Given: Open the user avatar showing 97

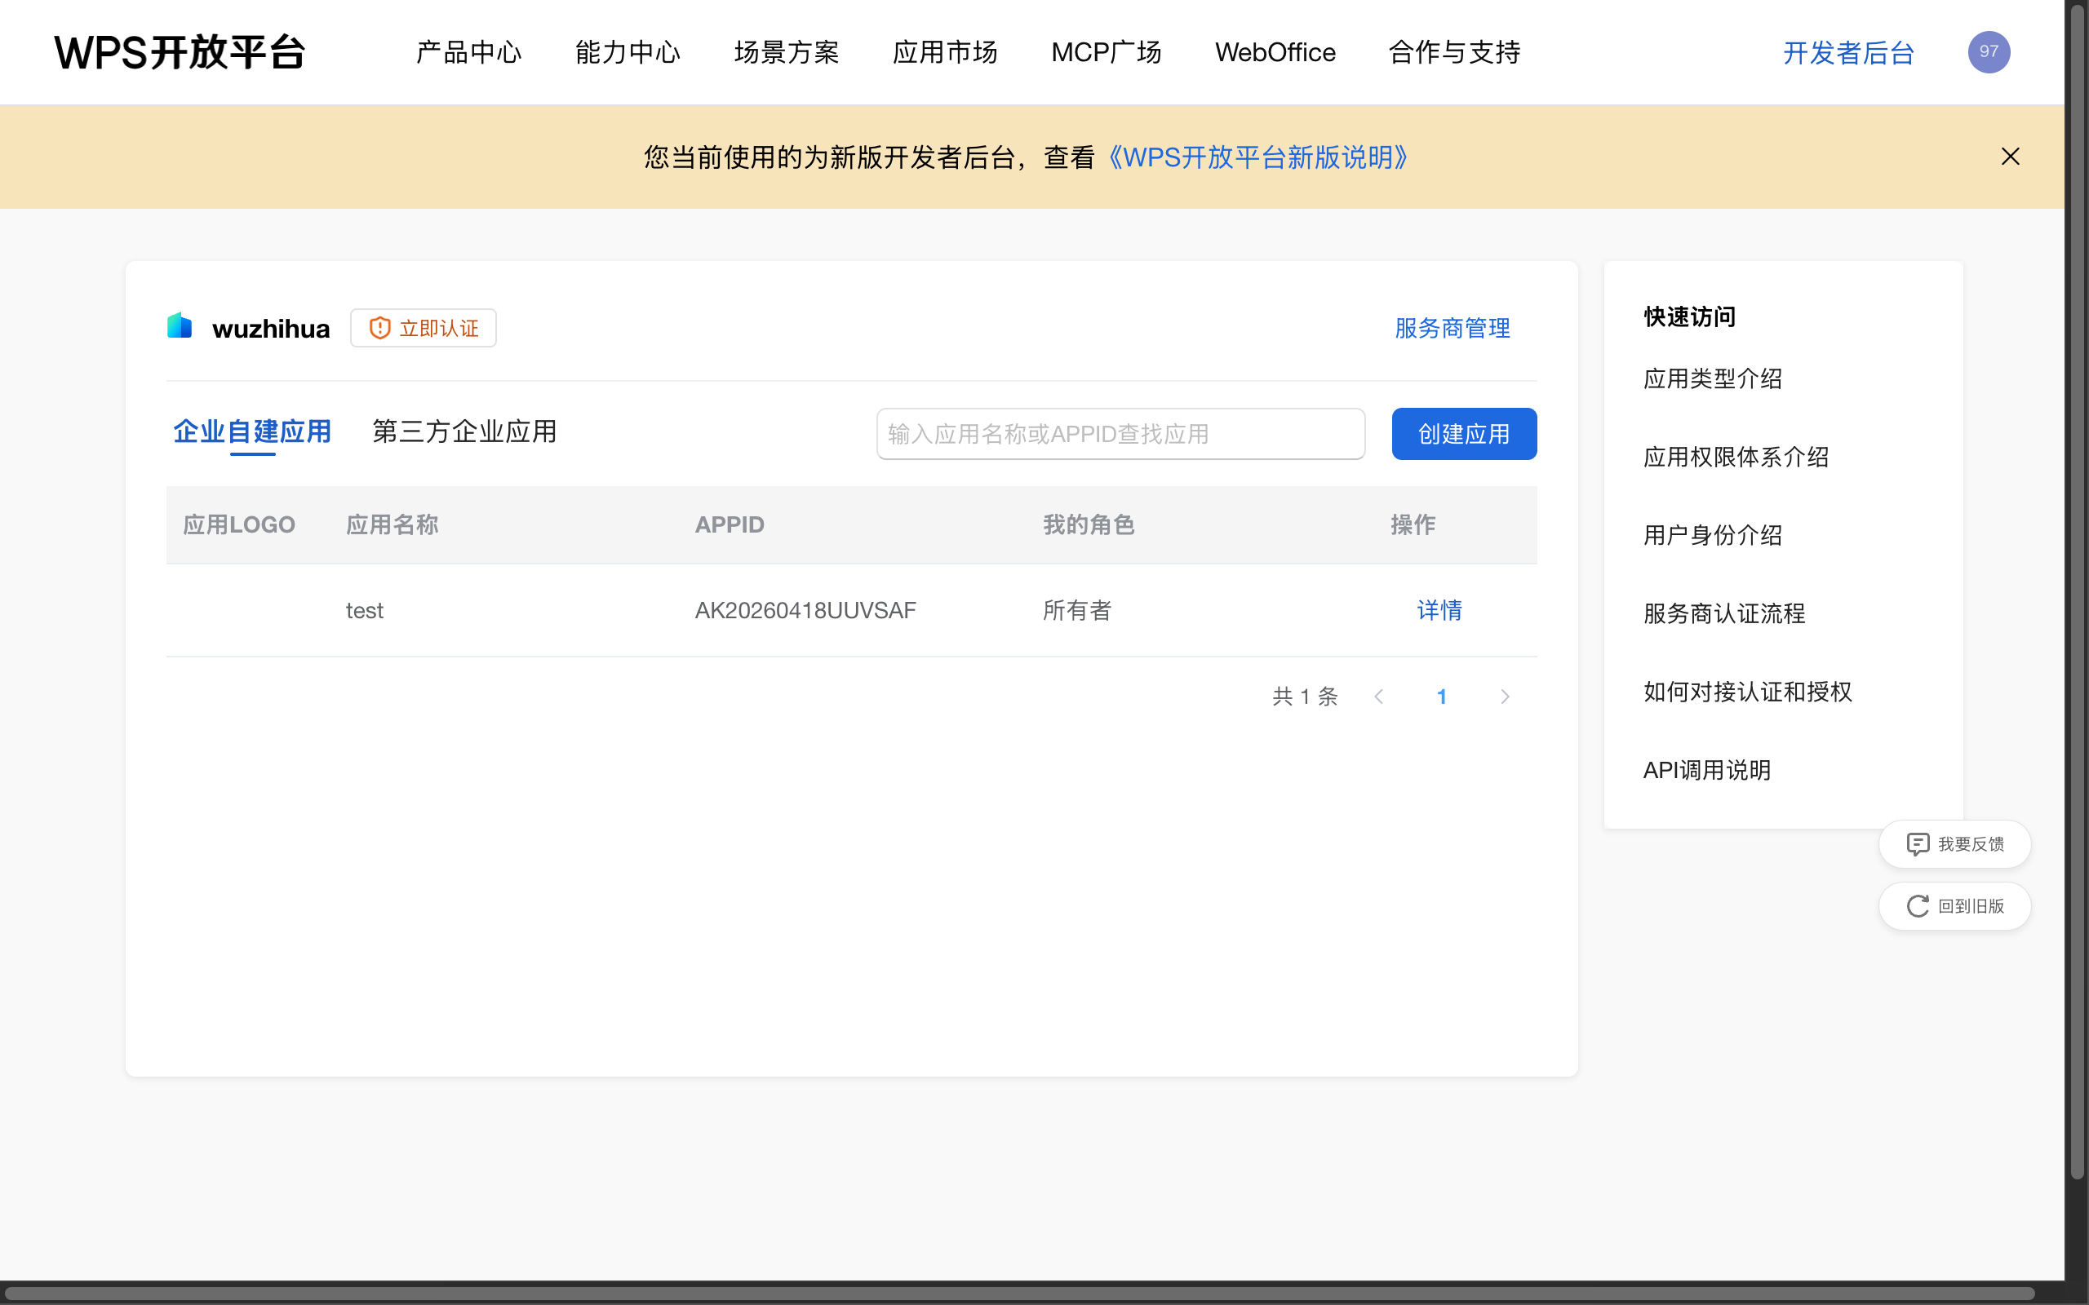Looking at the screenshot, I should click(x=1988, y=51).
